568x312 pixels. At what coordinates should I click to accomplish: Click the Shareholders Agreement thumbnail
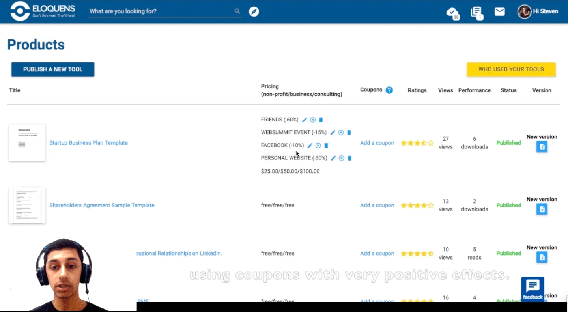27,205
